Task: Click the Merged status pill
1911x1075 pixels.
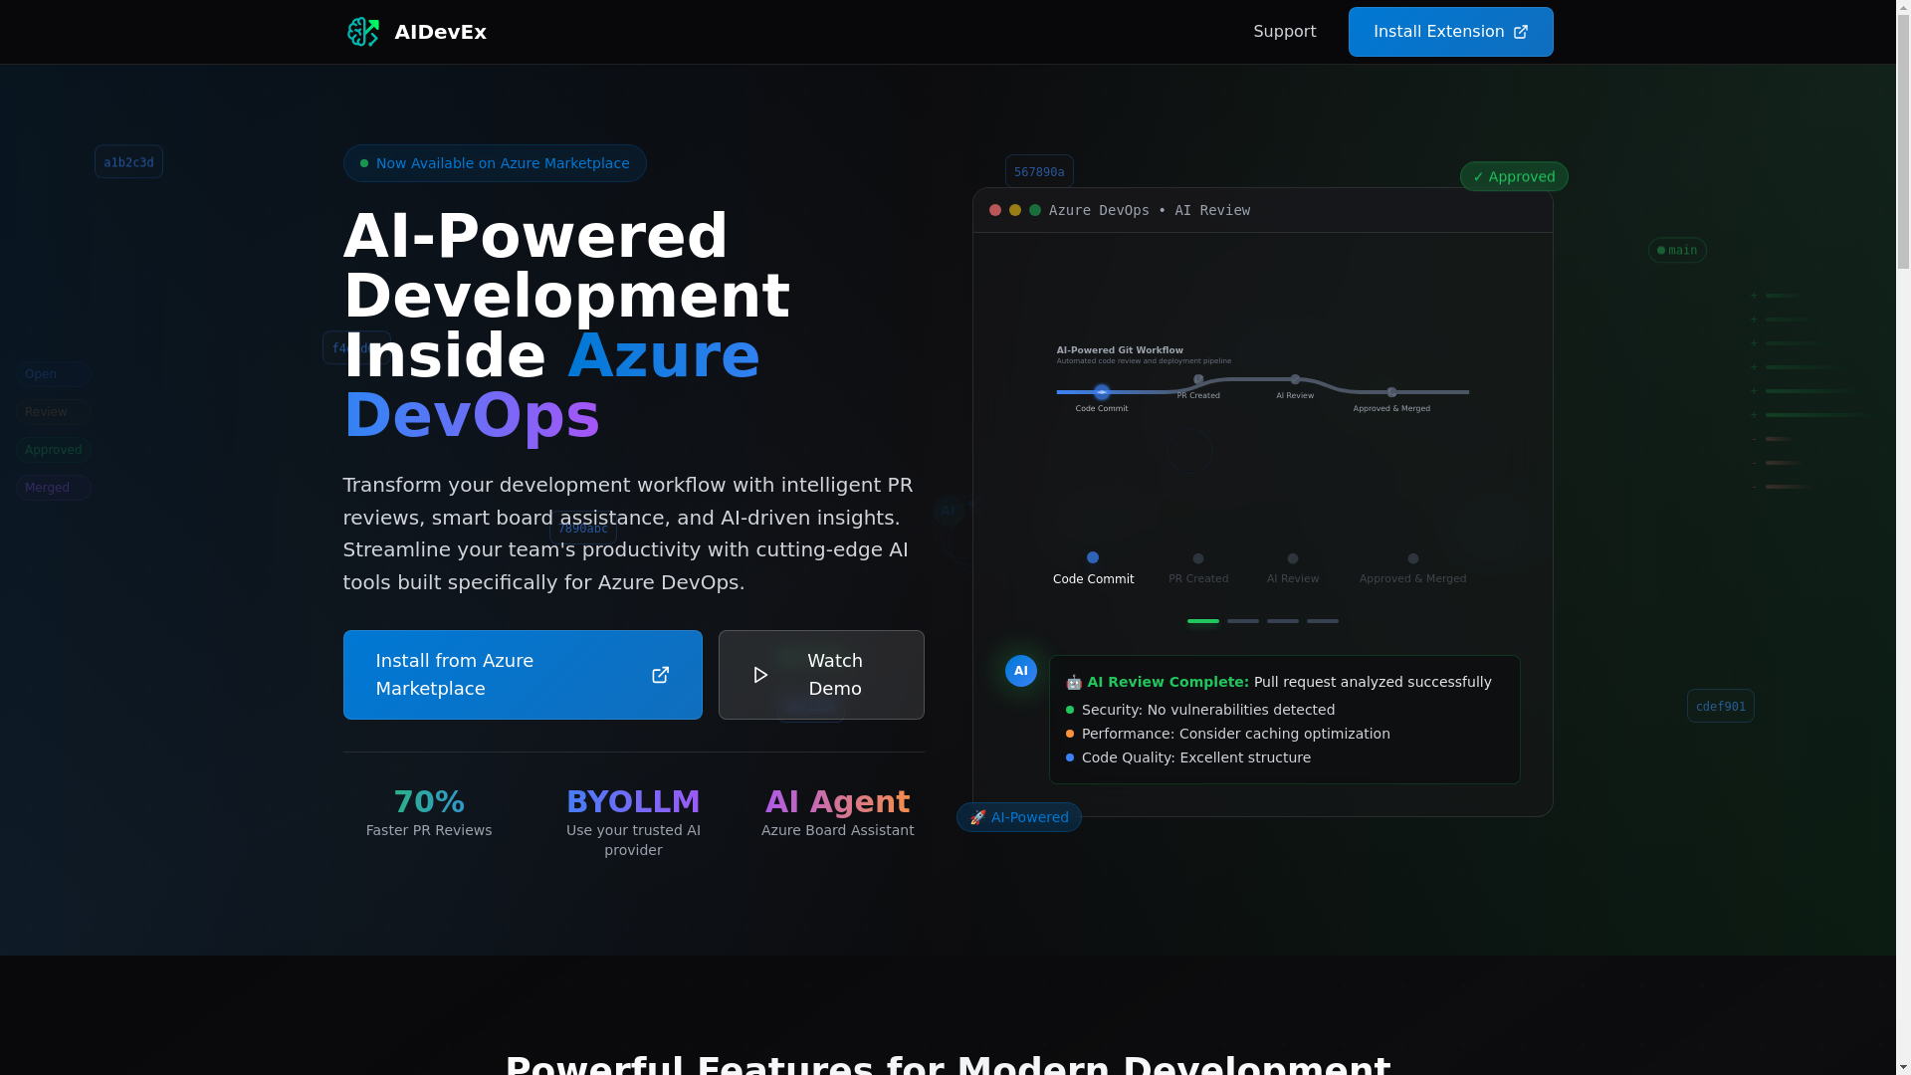Action: point(54,488)
